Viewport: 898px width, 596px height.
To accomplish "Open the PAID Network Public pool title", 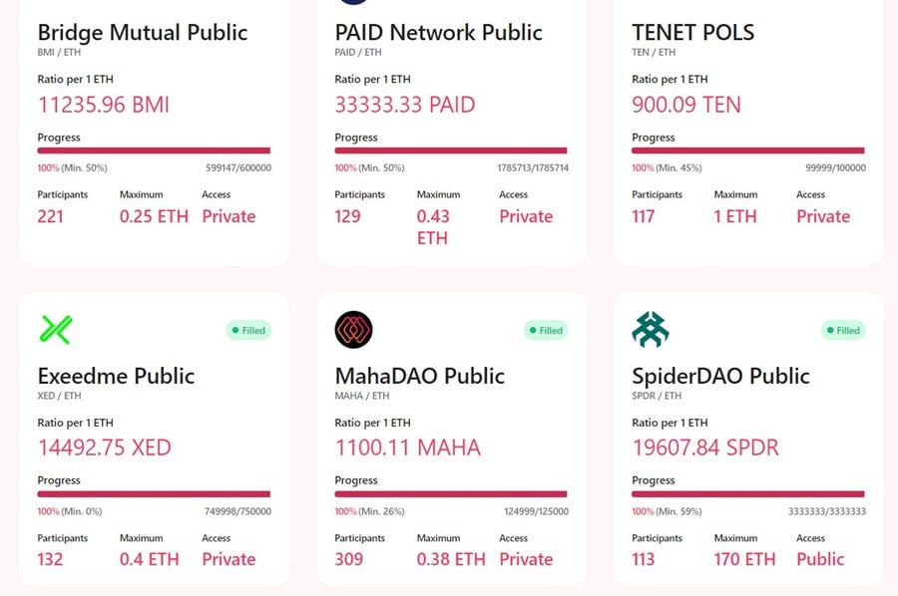I will 439,32.
